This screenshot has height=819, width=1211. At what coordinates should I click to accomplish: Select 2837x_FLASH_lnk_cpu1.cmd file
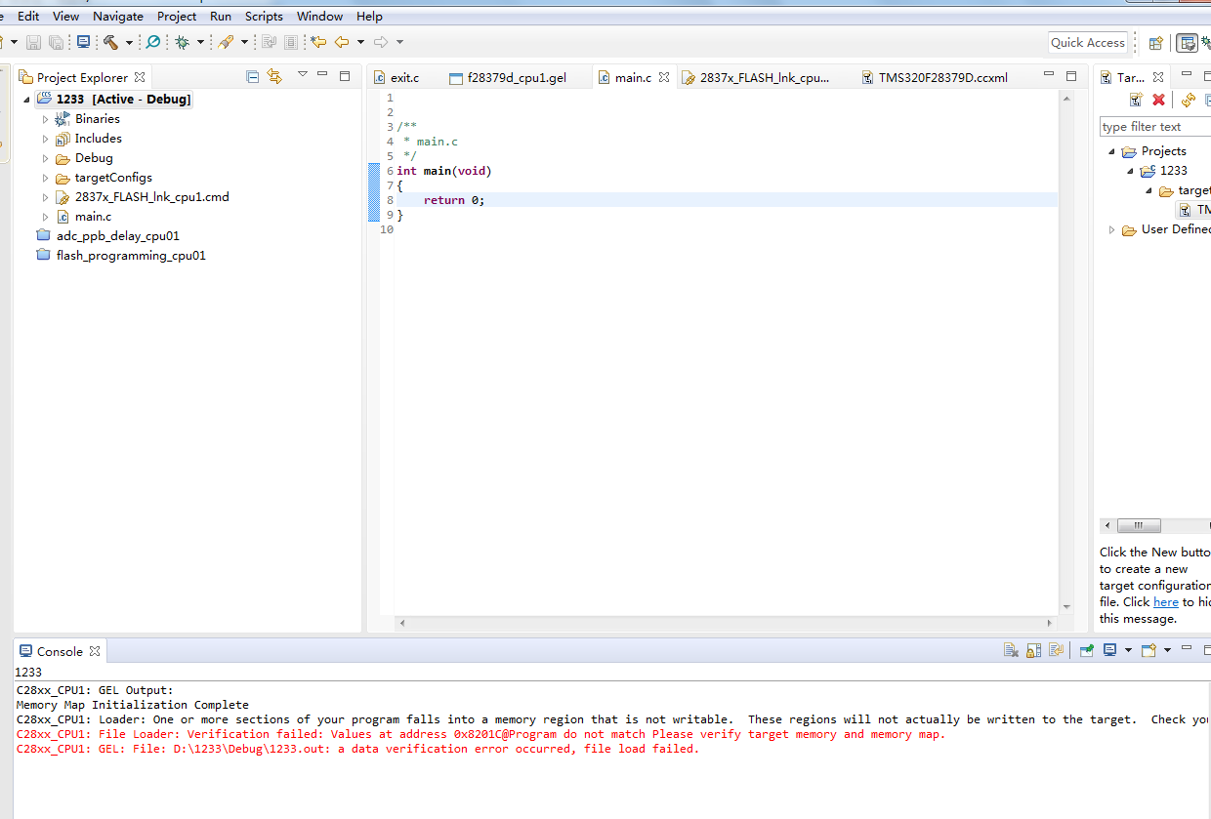tap(151, 197)
